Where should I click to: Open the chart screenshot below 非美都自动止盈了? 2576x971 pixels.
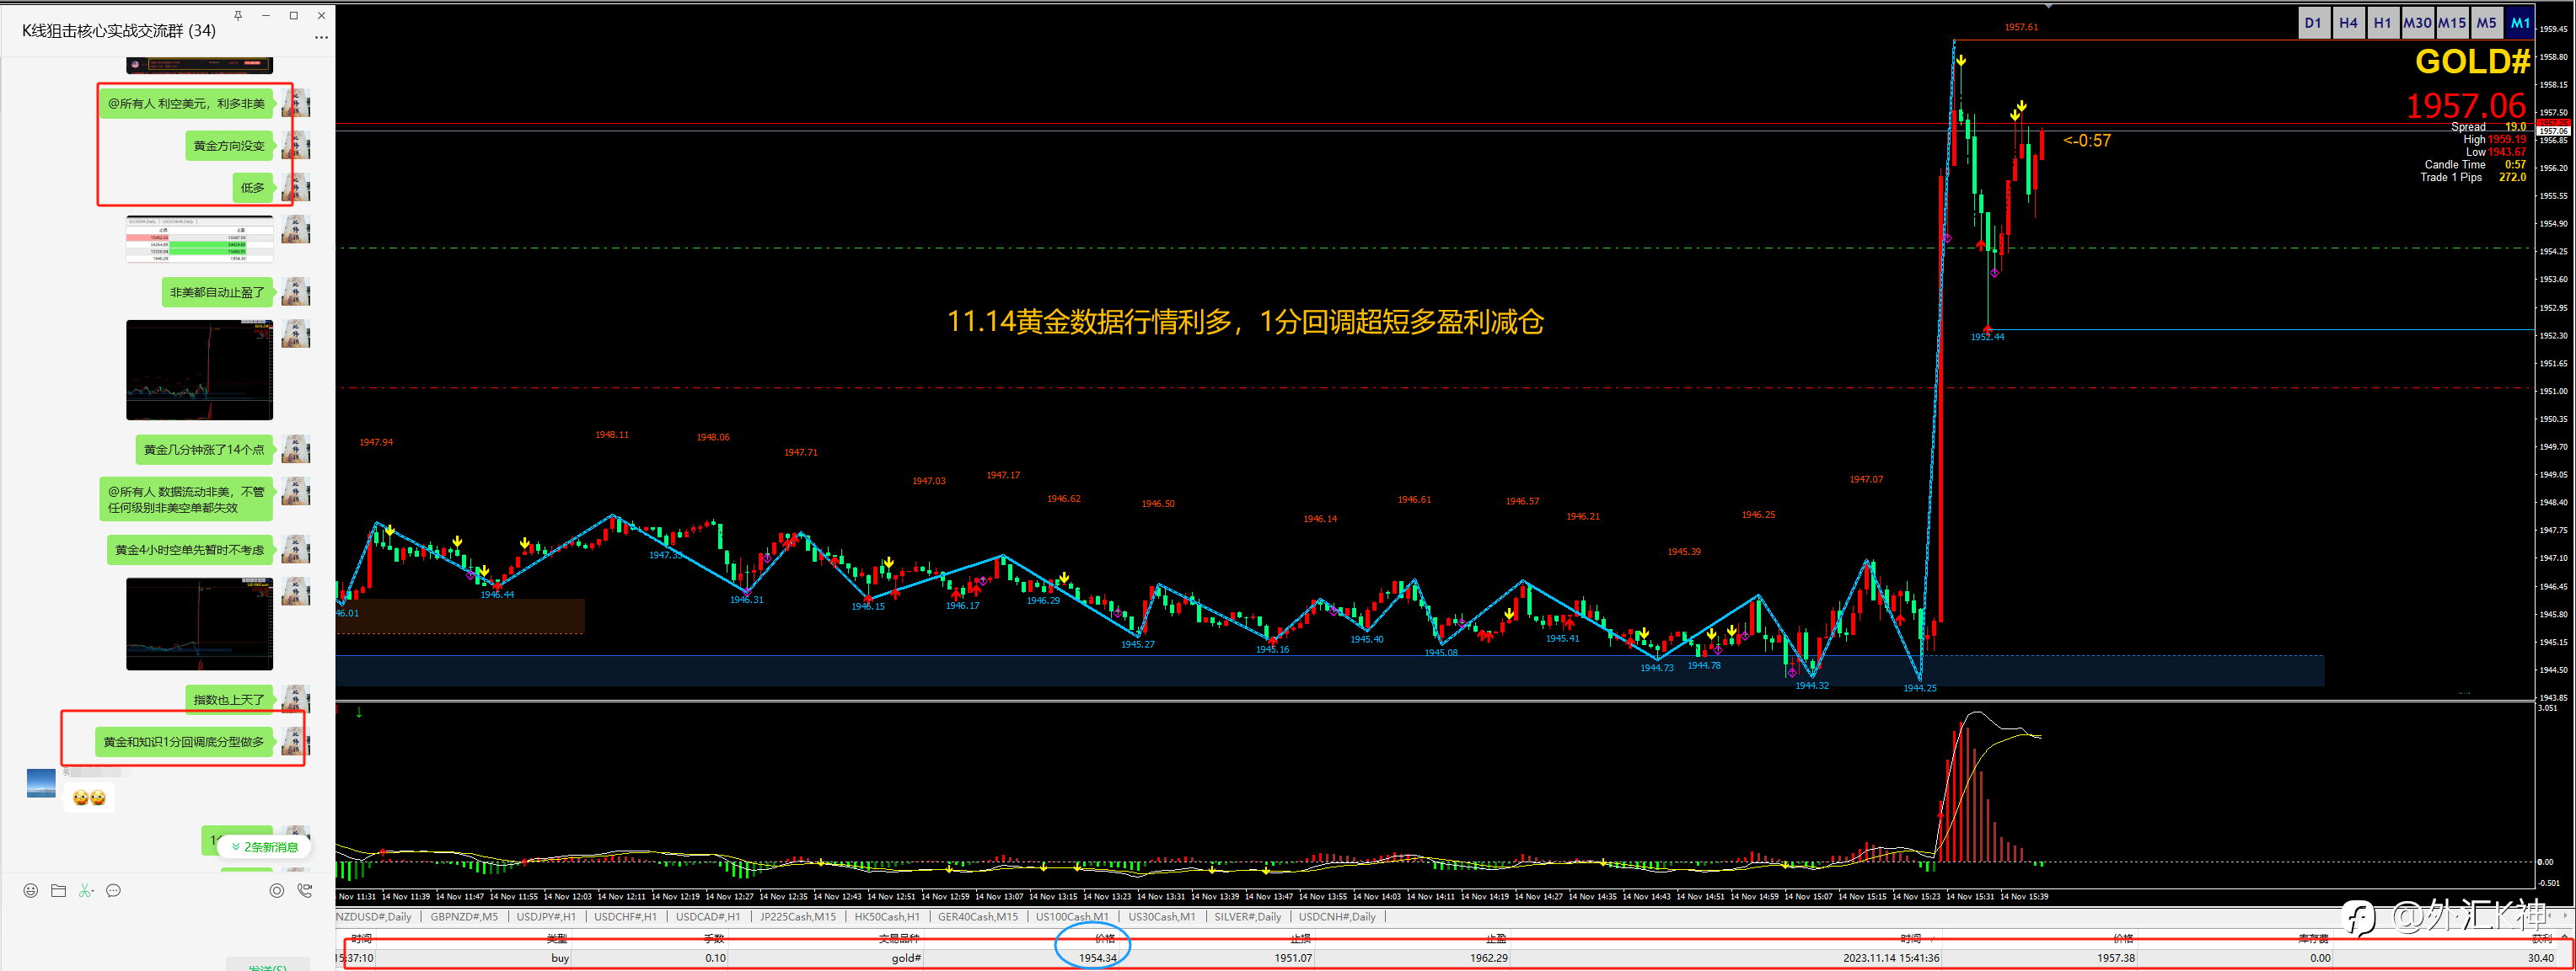pos(200,370)
